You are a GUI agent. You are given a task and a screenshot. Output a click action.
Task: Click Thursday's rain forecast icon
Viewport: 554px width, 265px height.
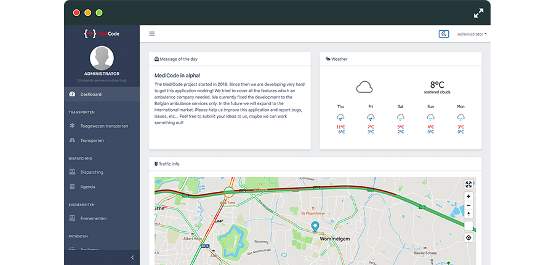tap(340, 117)
